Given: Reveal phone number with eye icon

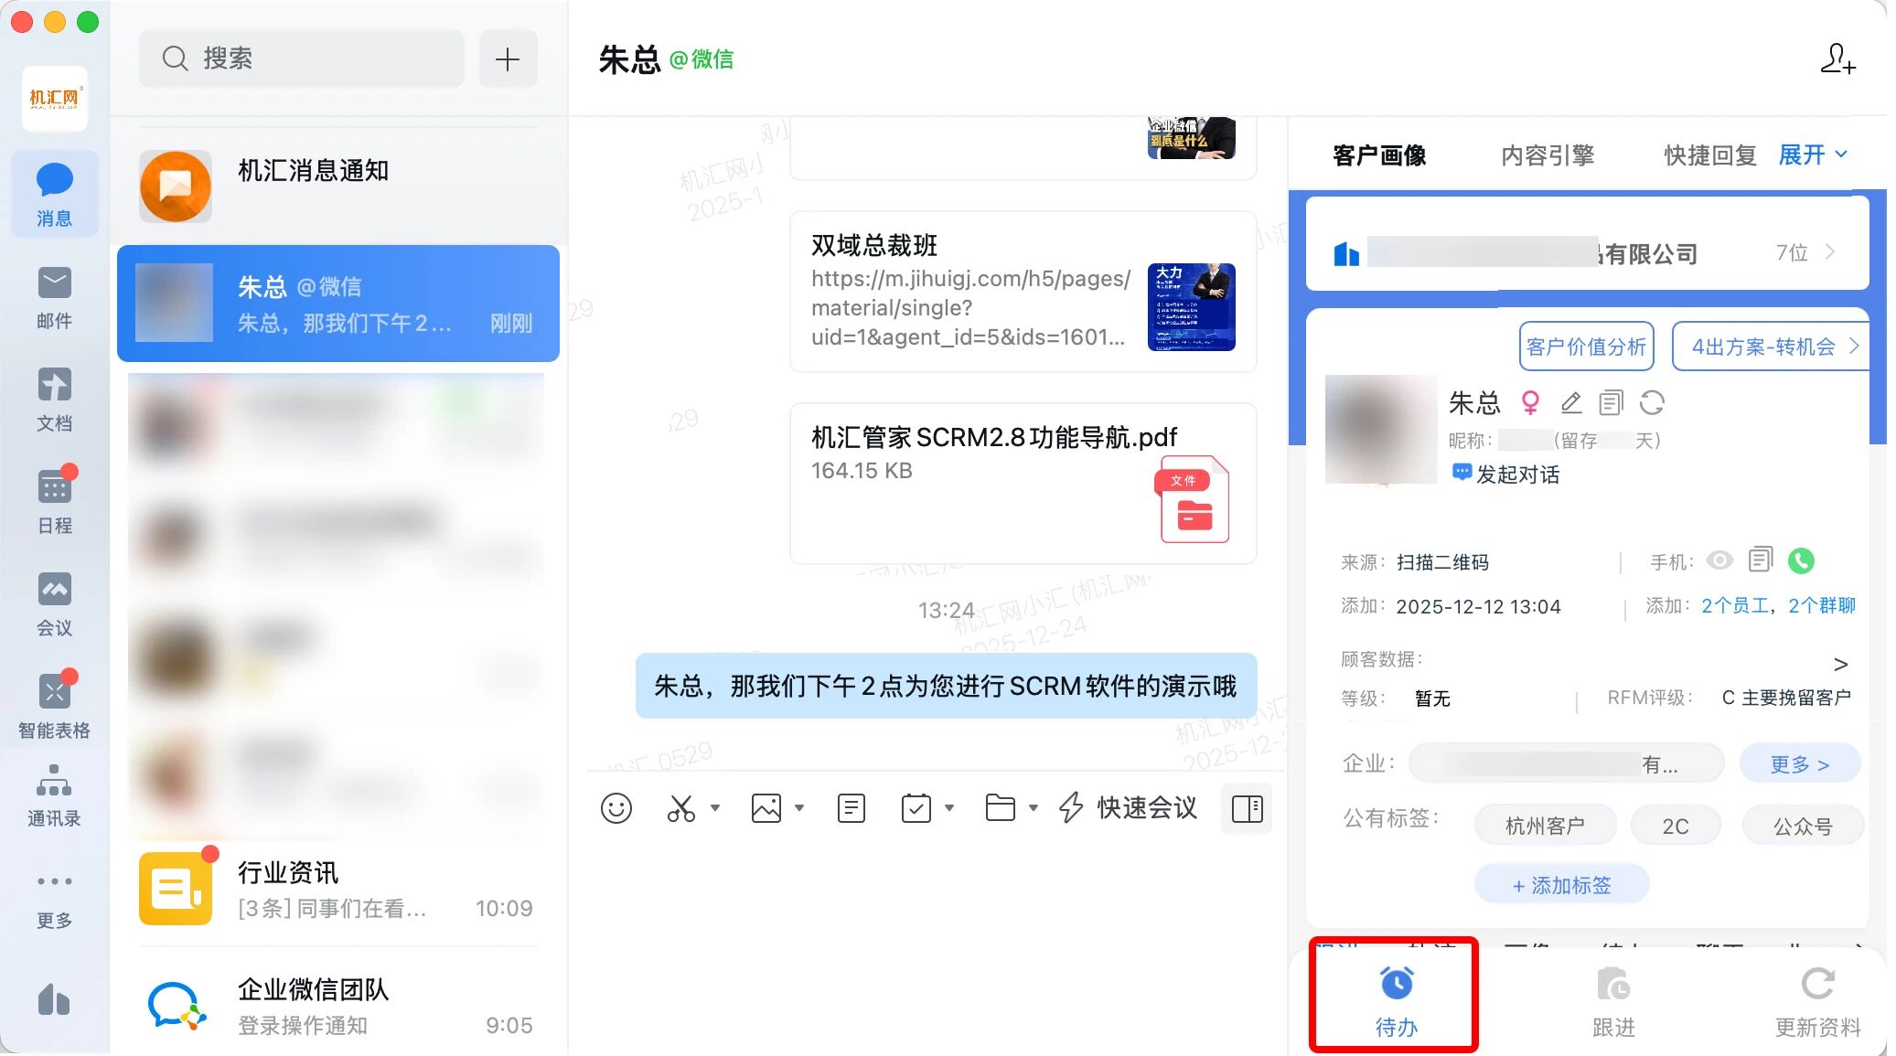Looking at the screenshot, I should point(1719,560).
